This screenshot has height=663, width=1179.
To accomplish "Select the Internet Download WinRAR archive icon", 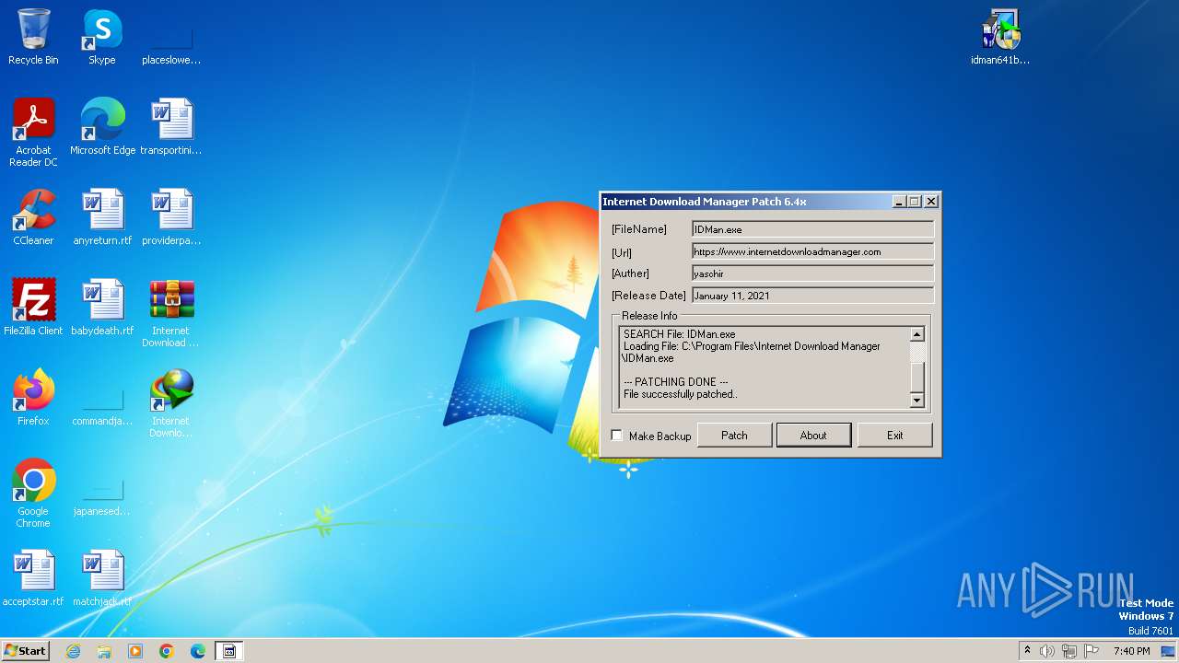I will 170,313.
